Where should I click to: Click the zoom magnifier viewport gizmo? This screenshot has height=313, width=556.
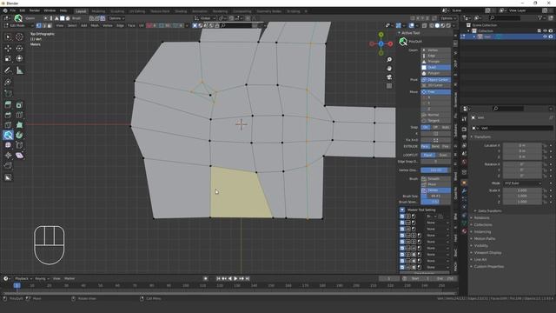389,59
